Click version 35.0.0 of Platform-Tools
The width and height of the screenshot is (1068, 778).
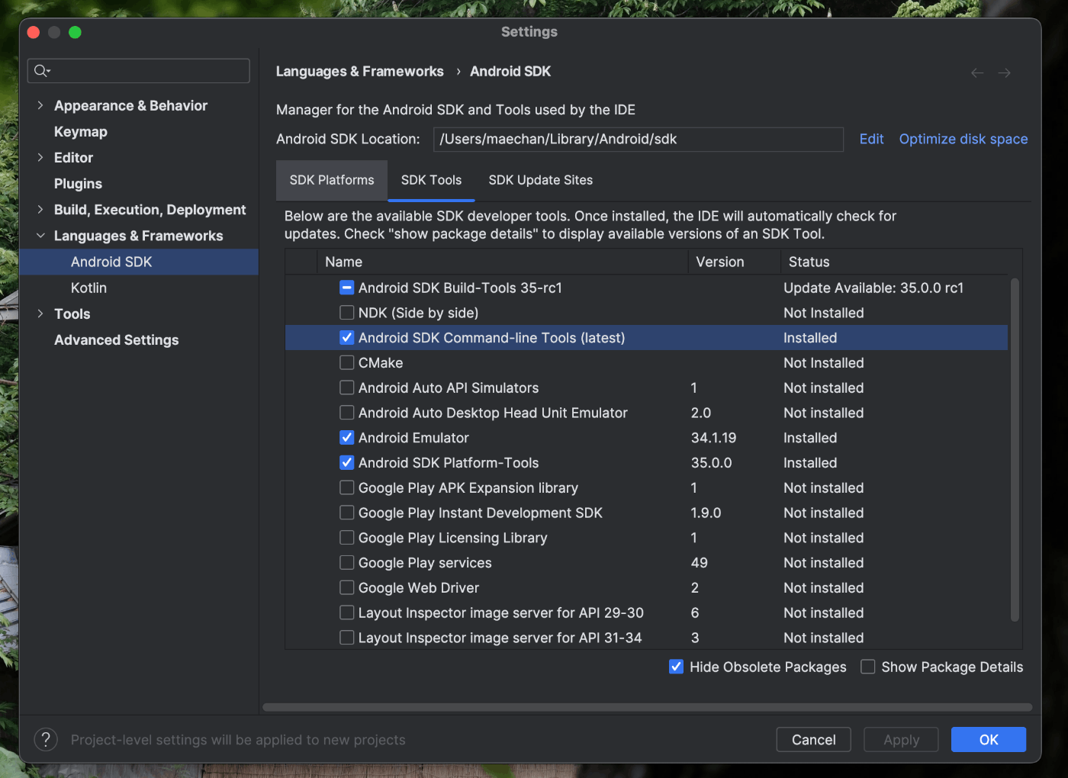point(711,463)
